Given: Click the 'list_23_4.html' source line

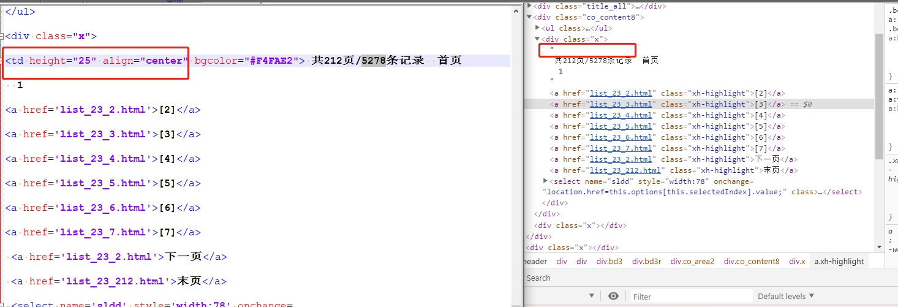Looking at the screenshot, I should pyautogui.click(x=103, y=159).
